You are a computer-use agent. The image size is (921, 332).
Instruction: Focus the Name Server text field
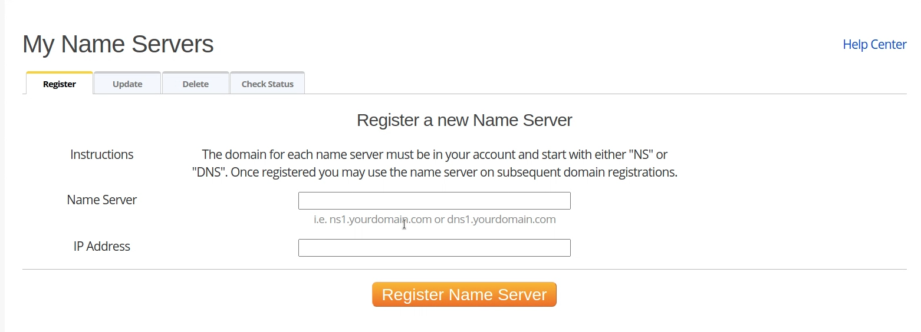click(x=435, y=201)
